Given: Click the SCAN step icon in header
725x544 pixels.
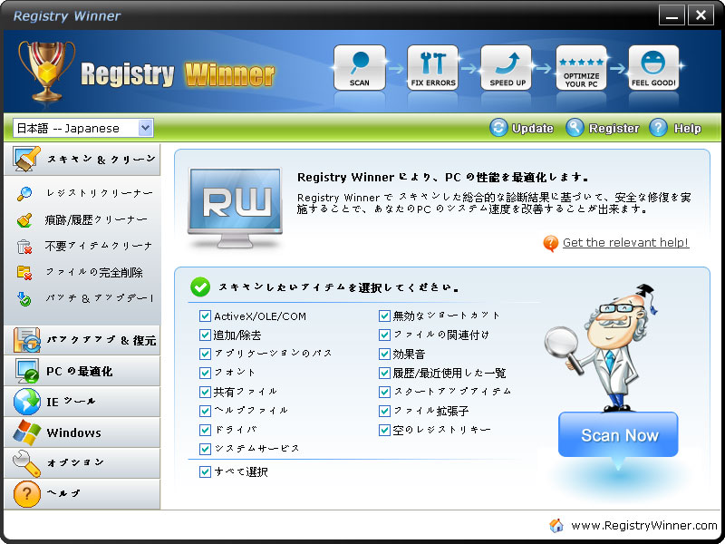Looking at the screenshot, I should click(359, 67).
